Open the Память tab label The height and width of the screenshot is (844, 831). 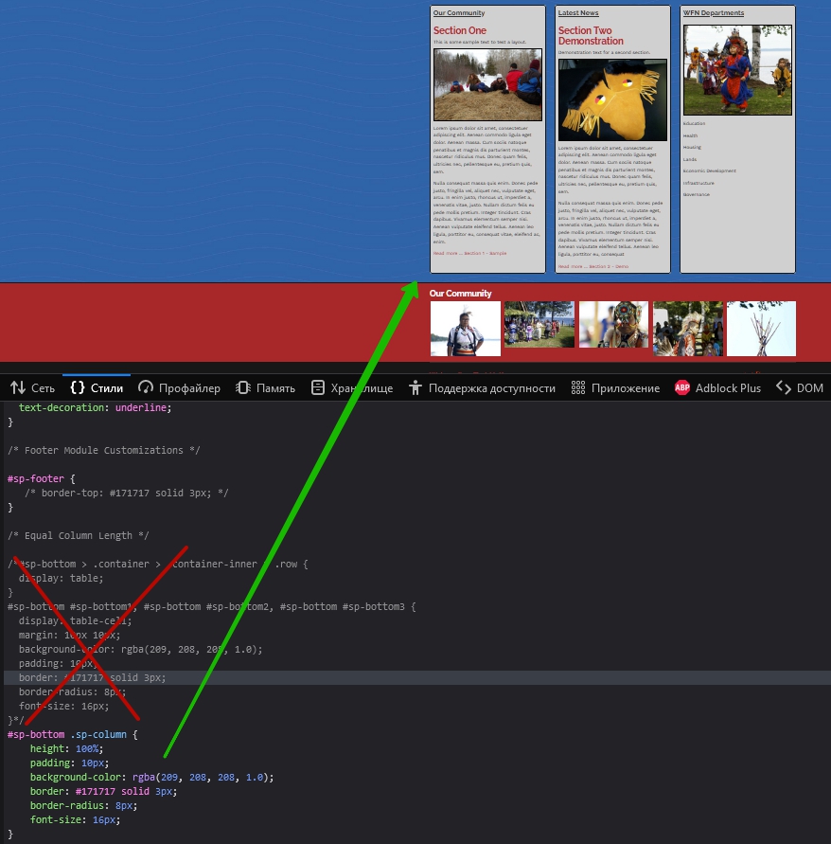click(x=275, y=387)
